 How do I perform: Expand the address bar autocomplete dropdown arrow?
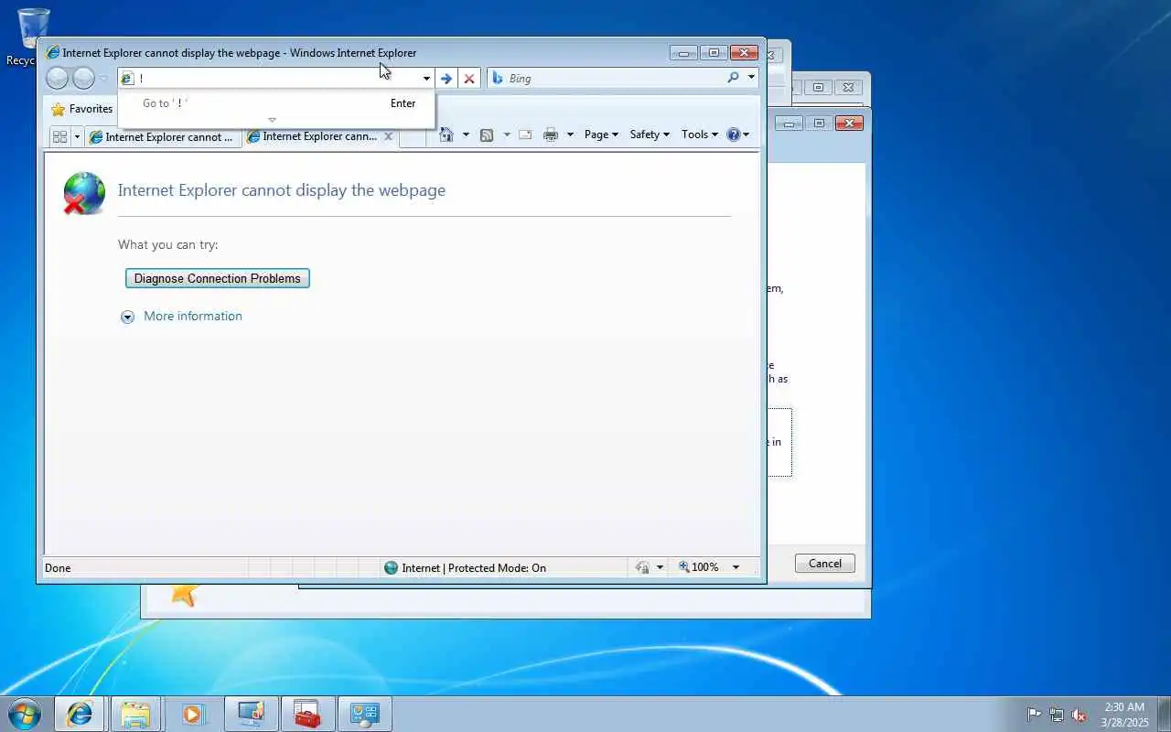tap(426, 79)
